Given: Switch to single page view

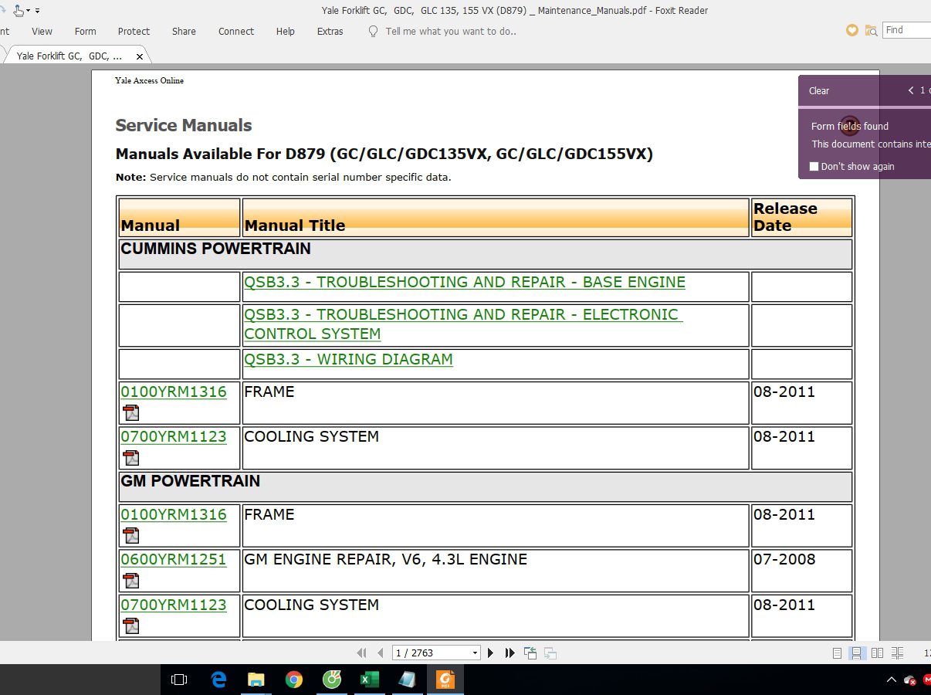Looking at the screenshot, I should (837, 653).
